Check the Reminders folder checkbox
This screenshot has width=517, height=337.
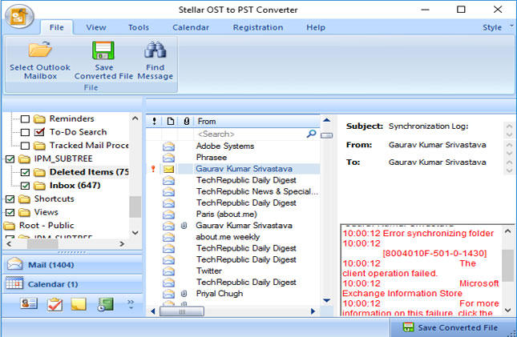coord(25,119)
